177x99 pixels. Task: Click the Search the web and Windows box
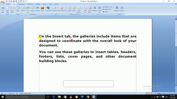25,97
